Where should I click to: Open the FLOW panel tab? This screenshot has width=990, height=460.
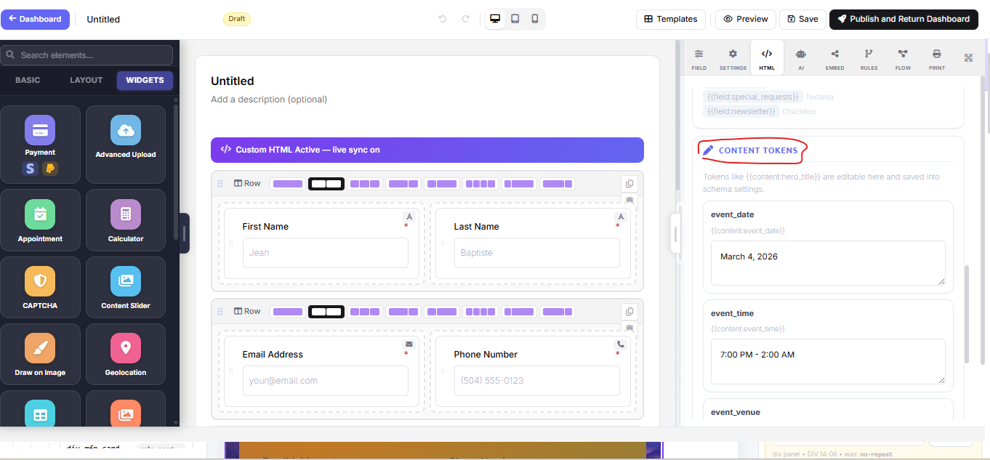[x=903, y=59]
